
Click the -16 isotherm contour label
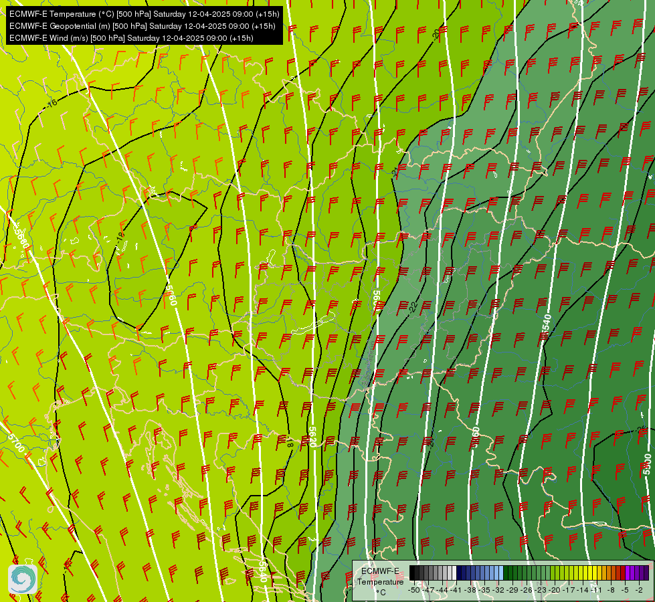(52, 103)
